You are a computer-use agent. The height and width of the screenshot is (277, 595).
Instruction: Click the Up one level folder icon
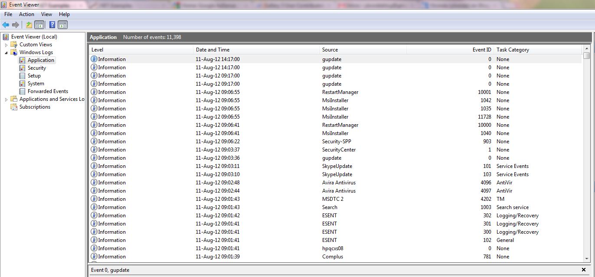(29, 25)
